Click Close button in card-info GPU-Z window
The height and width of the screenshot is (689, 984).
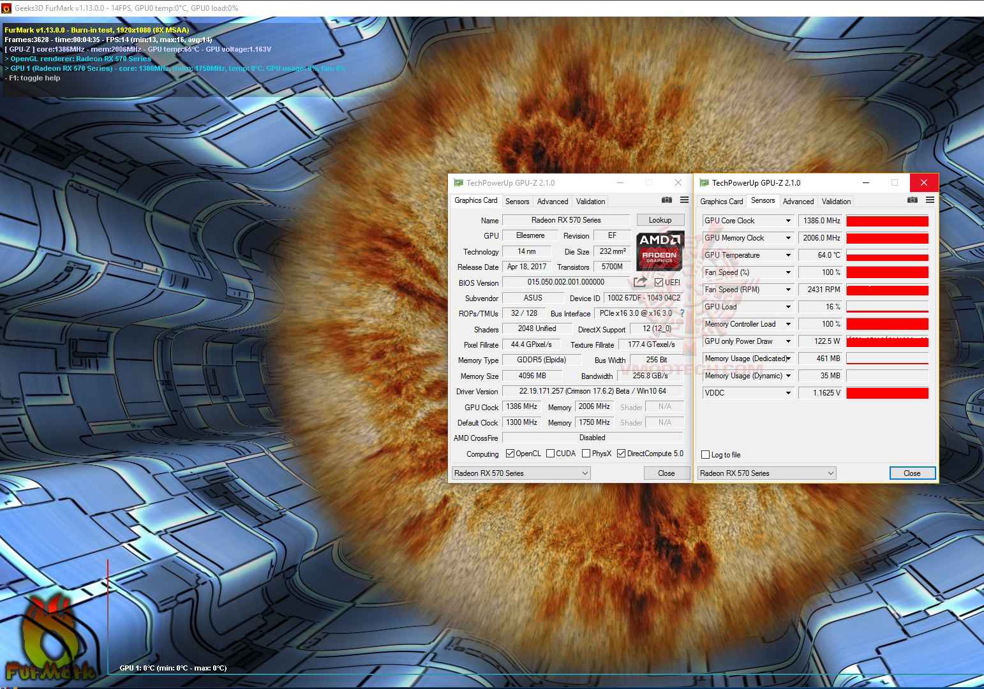coord(666,473)
